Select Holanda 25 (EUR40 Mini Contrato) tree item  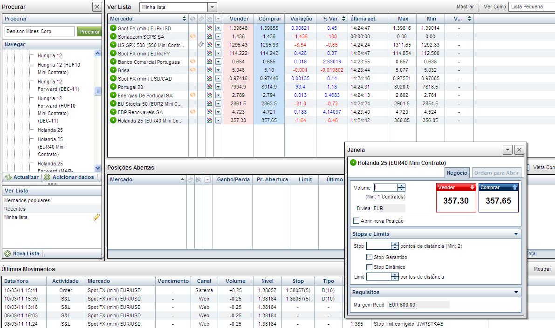(51, 146)
